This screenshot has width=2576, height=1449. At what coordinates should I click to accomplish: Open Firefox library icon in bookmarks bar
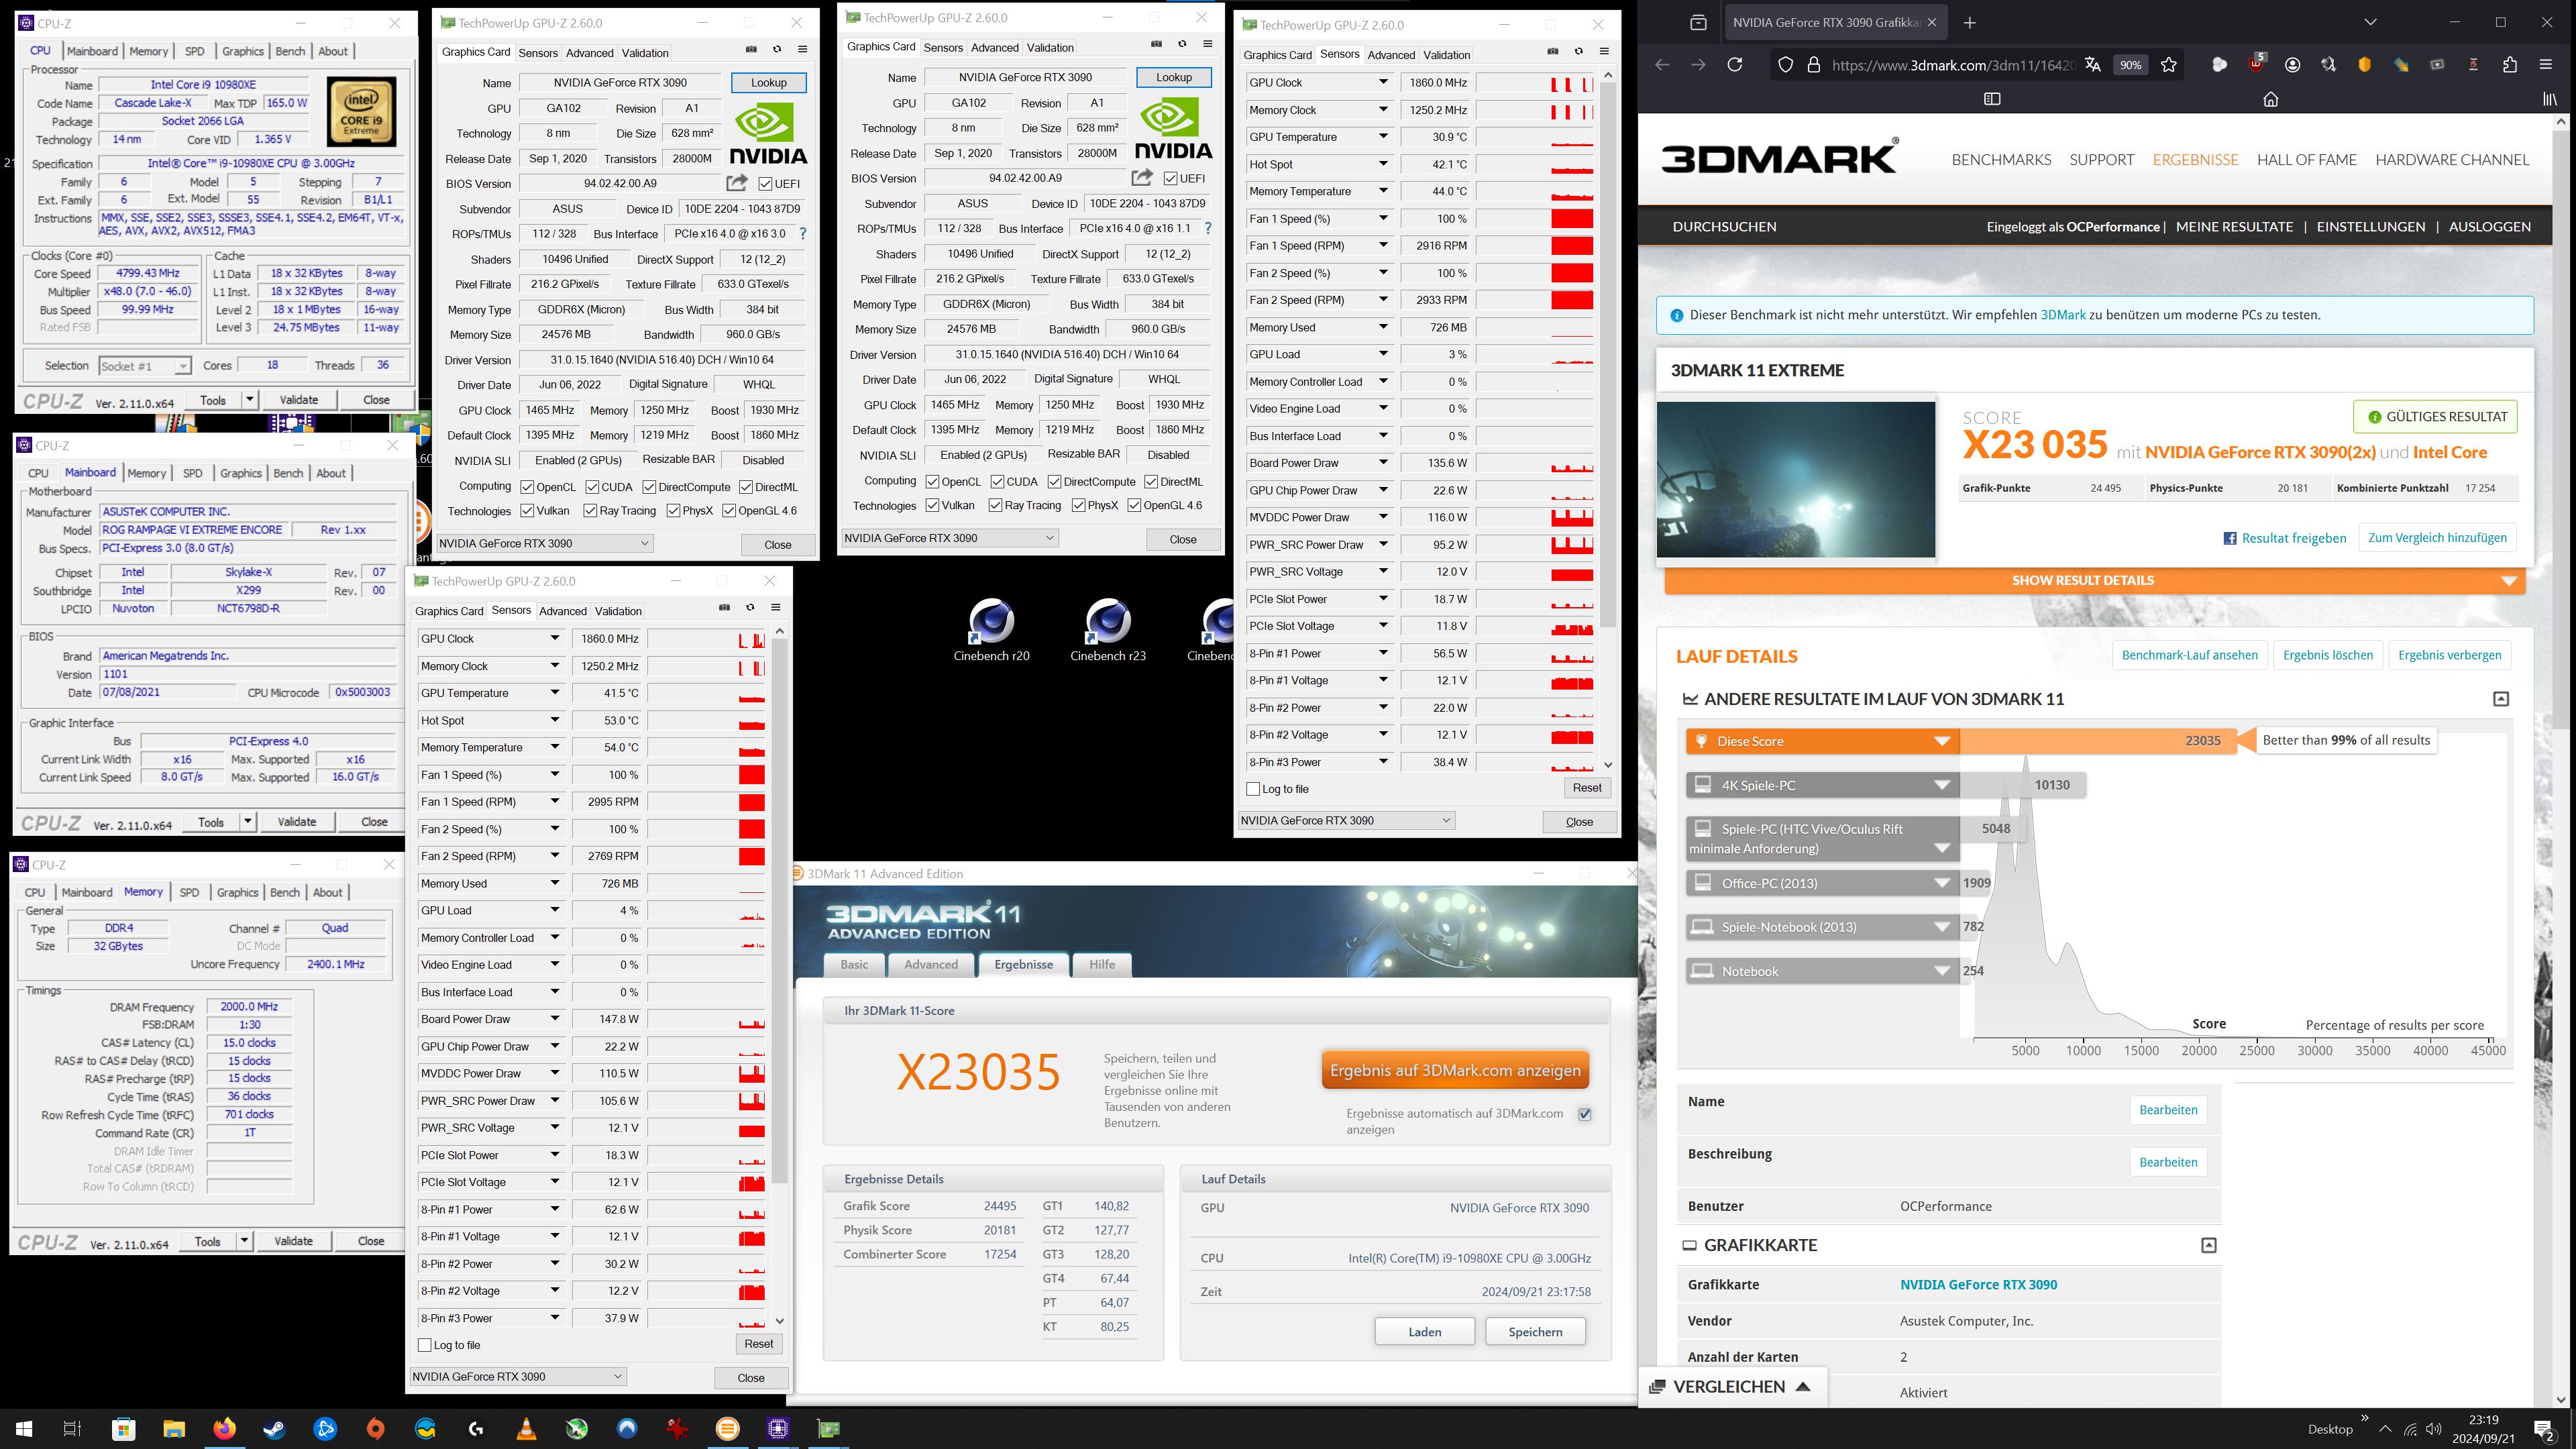click(x=2550, y=99)
